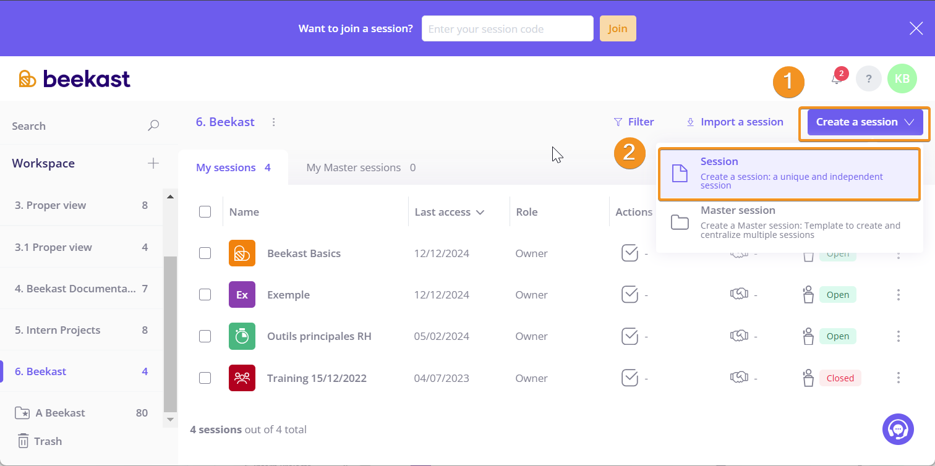This screenshot has width=935, height=466.
Task: Open the Exemple session icon
Action: click(242, 295)
